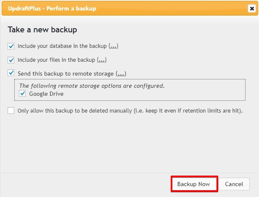The image size is (259, 197).
Task: Enable the manual-deletion-only checkbox
Action: pos(11,110)
